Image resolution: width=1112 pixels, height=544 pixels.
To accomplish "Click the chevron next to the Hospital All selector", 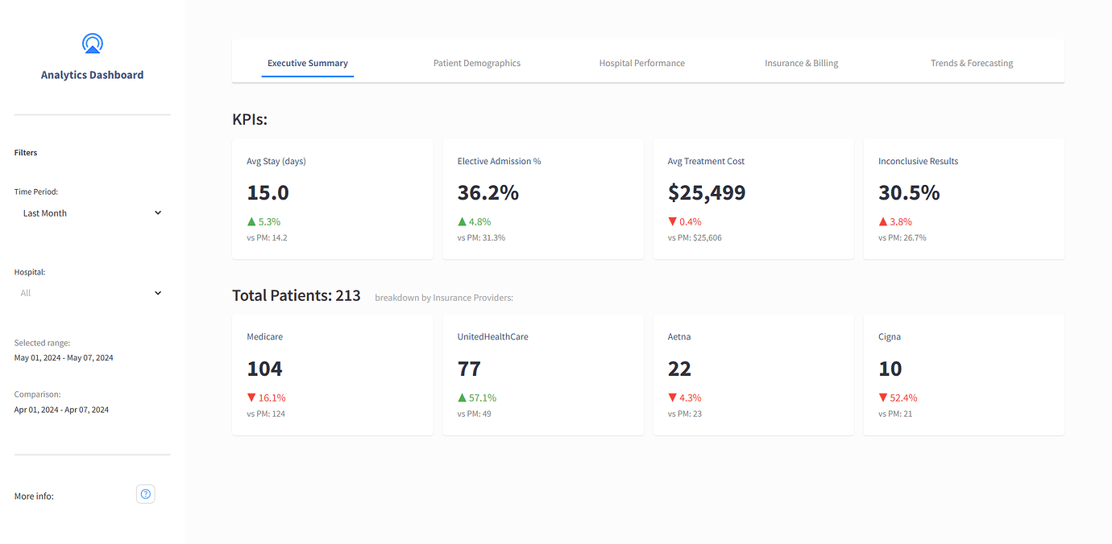I will 158,292.
